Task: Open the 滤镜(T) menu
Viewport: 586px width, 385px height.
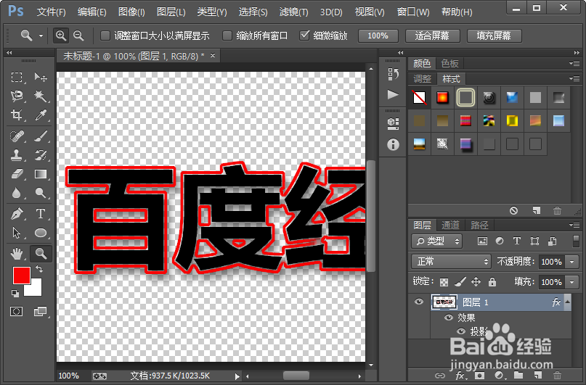Action: coord(294,12)
